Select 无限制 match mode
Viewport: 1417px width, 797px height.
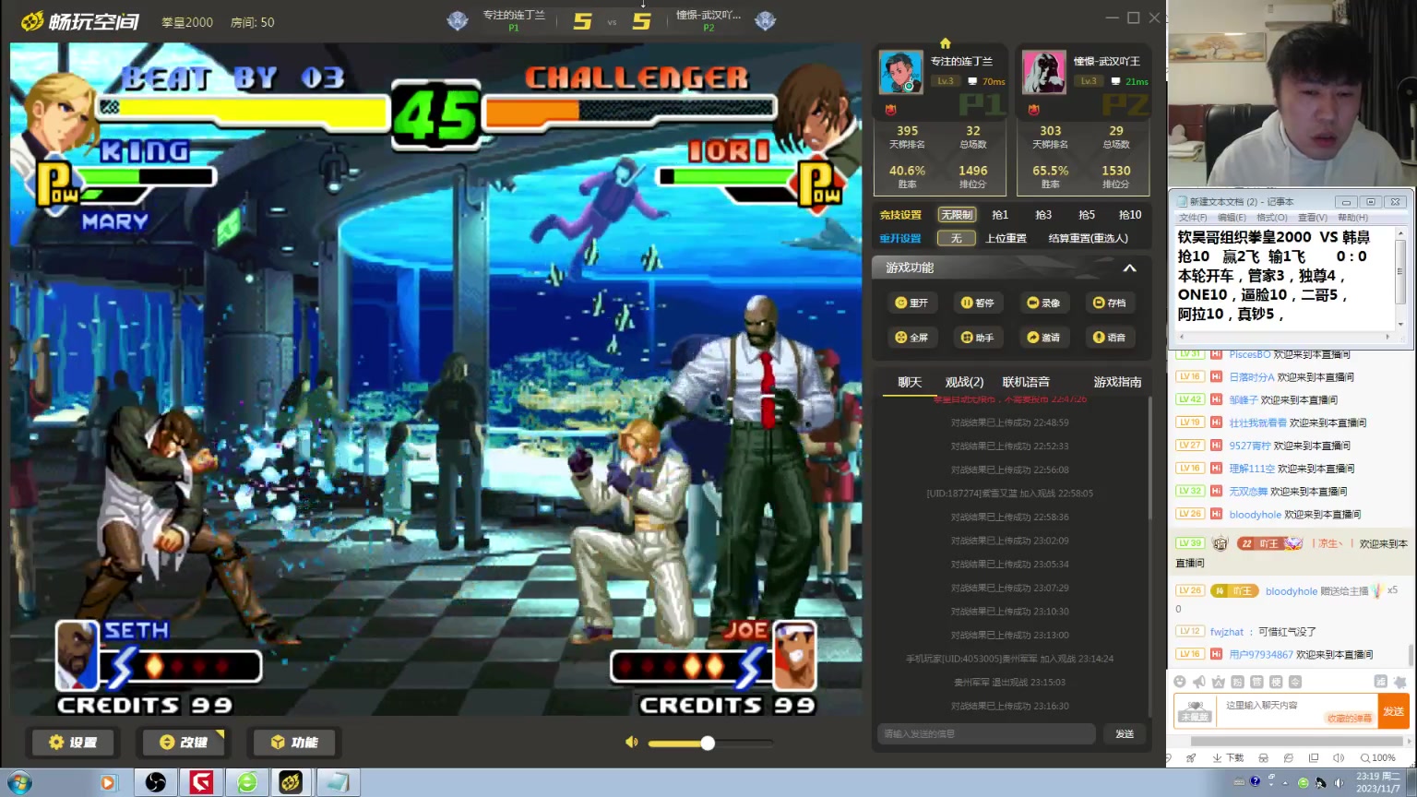[957, 215]
